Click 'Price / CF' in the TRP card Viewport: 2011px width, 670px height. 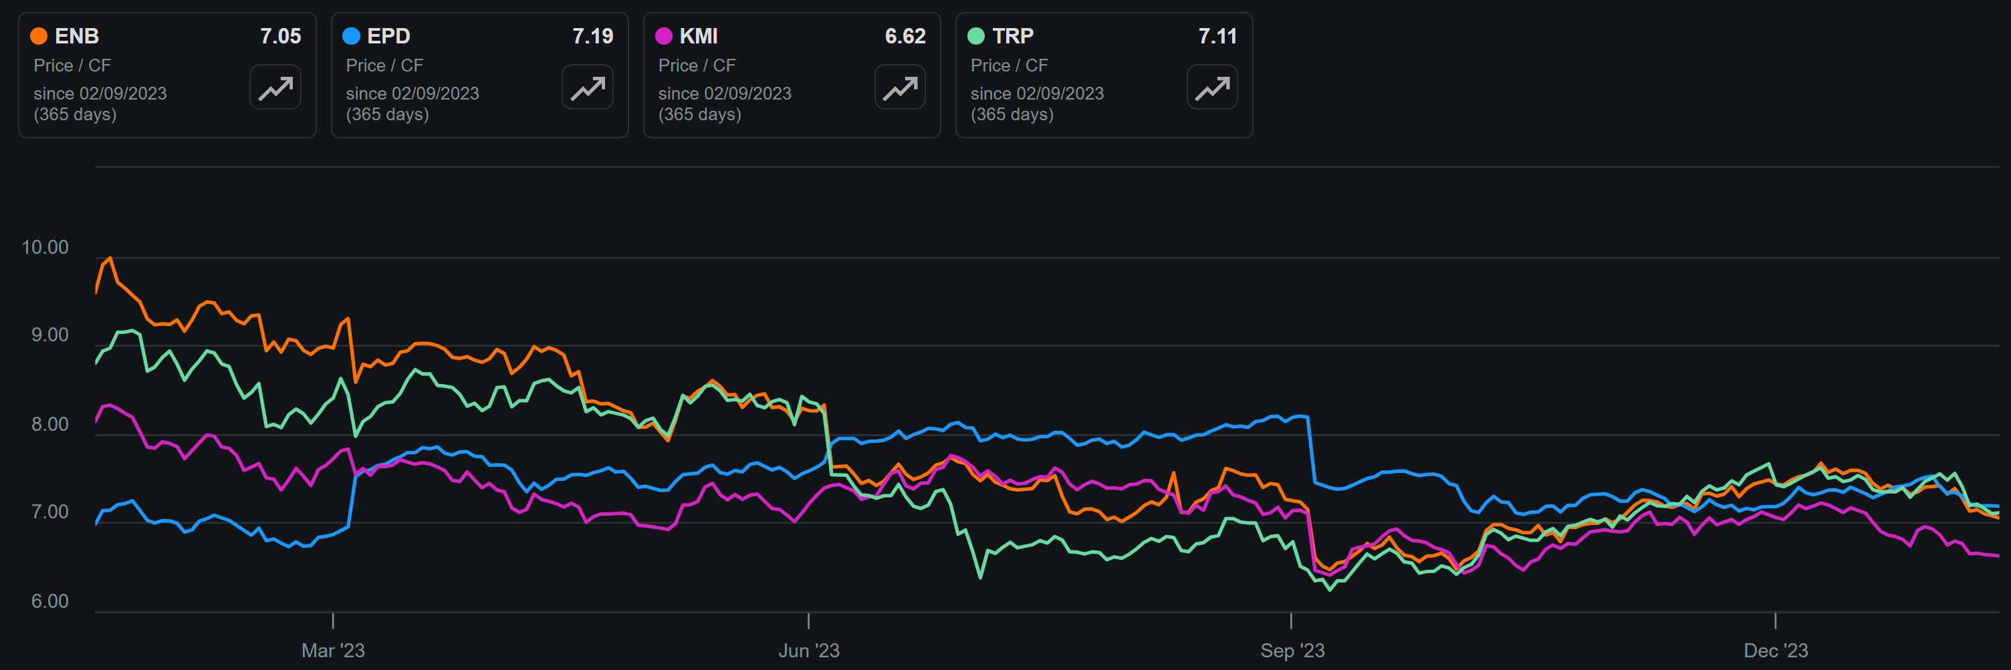pyautogui.click(x=1010, y=65)
